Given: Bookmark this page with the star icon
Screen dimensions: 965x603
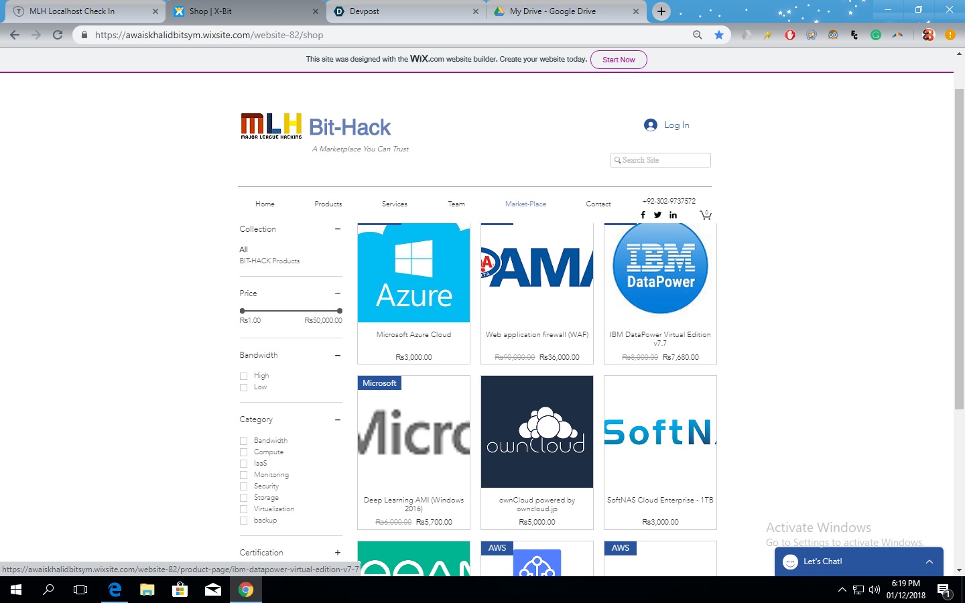Looking at the screenshot, I should pos(719,35).
